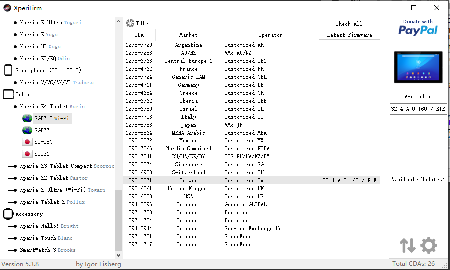Click the up-down arrows transfer icon
This screenshot has height=270, width=450.
click(407, 245)
